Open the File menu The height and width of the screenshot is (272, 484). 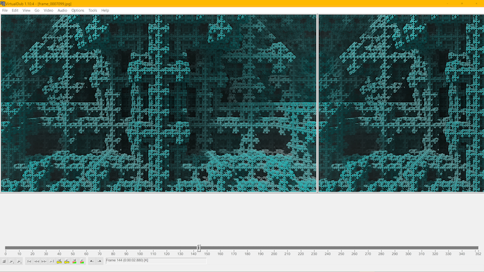pyautogui.click(x=5, y=10)
